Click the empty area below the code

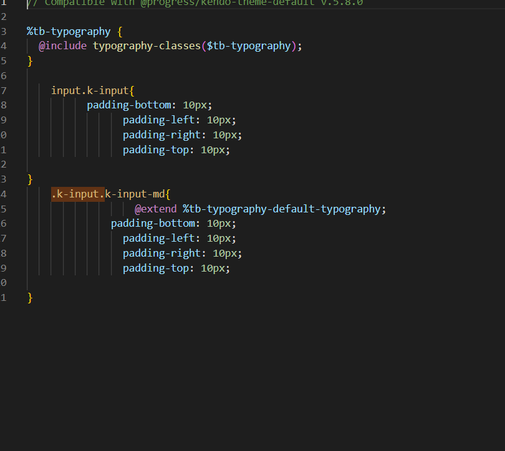tap(249, 374)
